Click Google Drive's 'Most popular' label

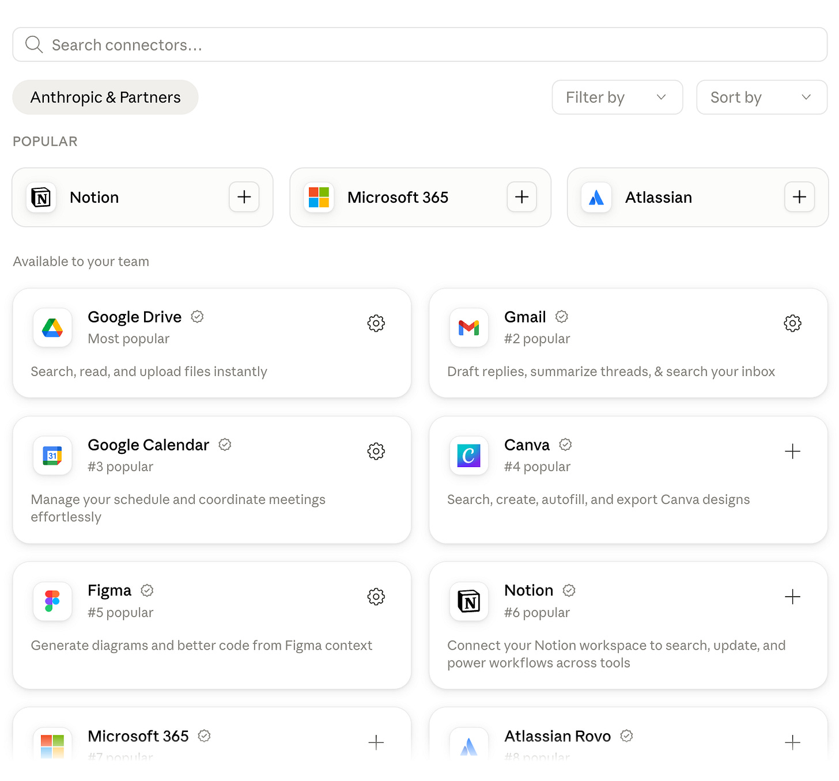[129, 339]
